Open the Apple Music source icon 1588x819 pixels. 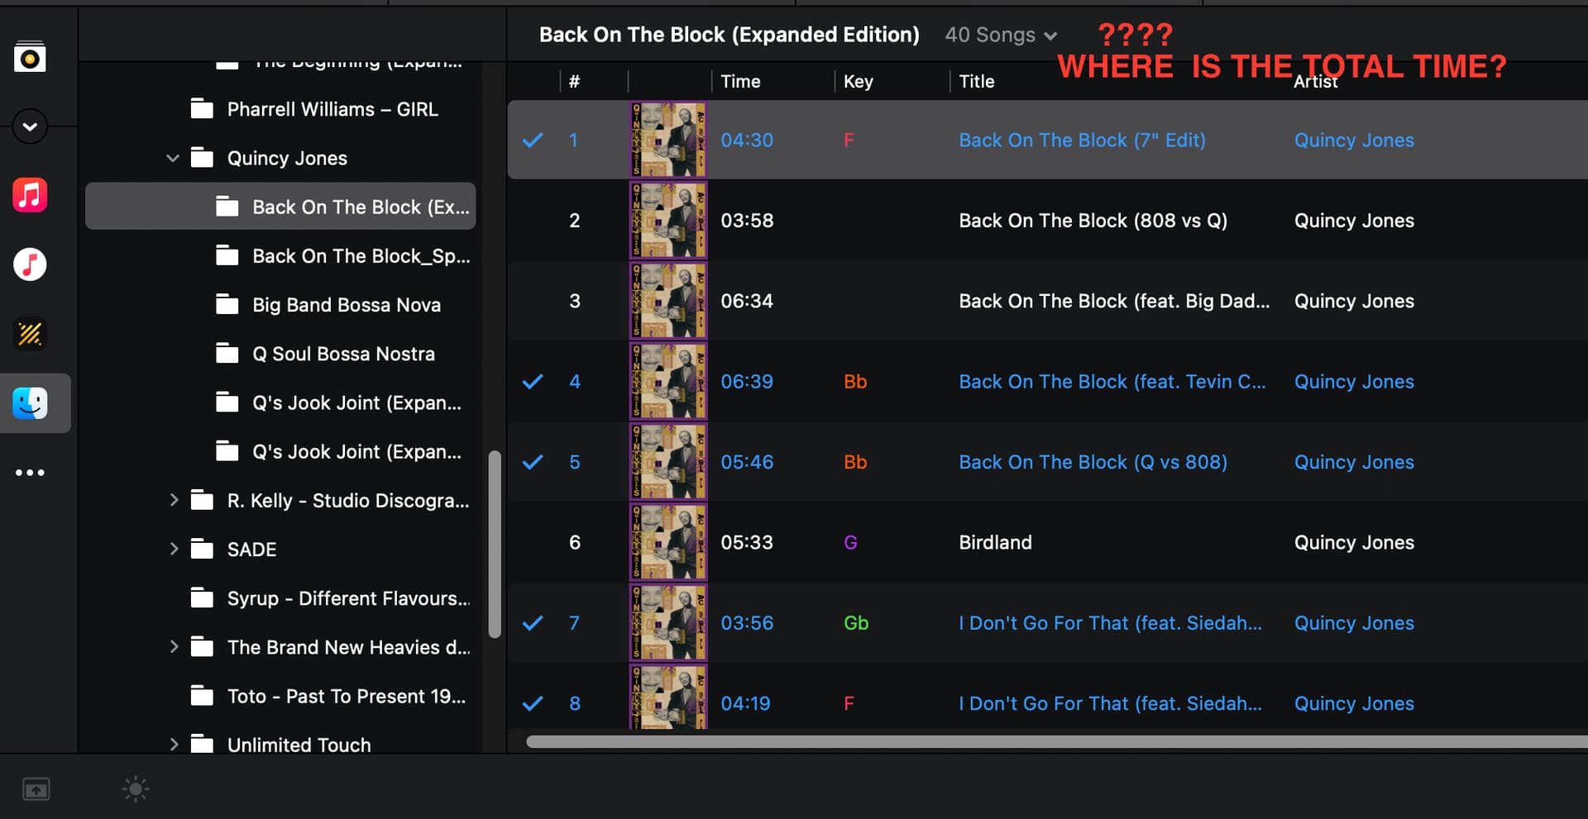(30, 195)
